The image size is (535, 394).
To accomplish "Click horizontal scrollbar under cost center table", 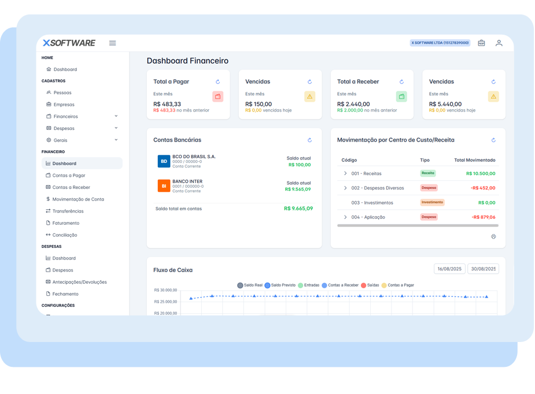I will click(x=418, y=226).
